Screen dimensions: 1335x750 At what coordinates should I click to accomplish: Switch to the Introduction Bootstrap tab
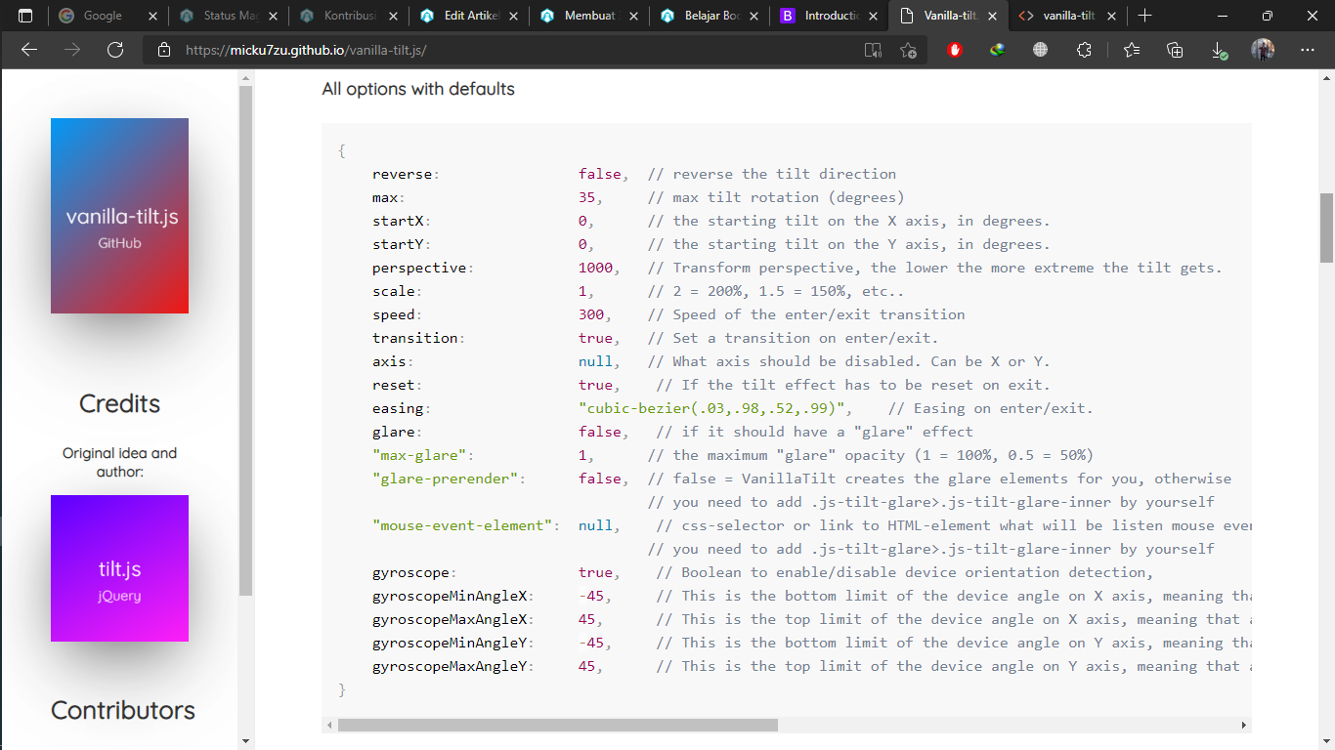830,16
